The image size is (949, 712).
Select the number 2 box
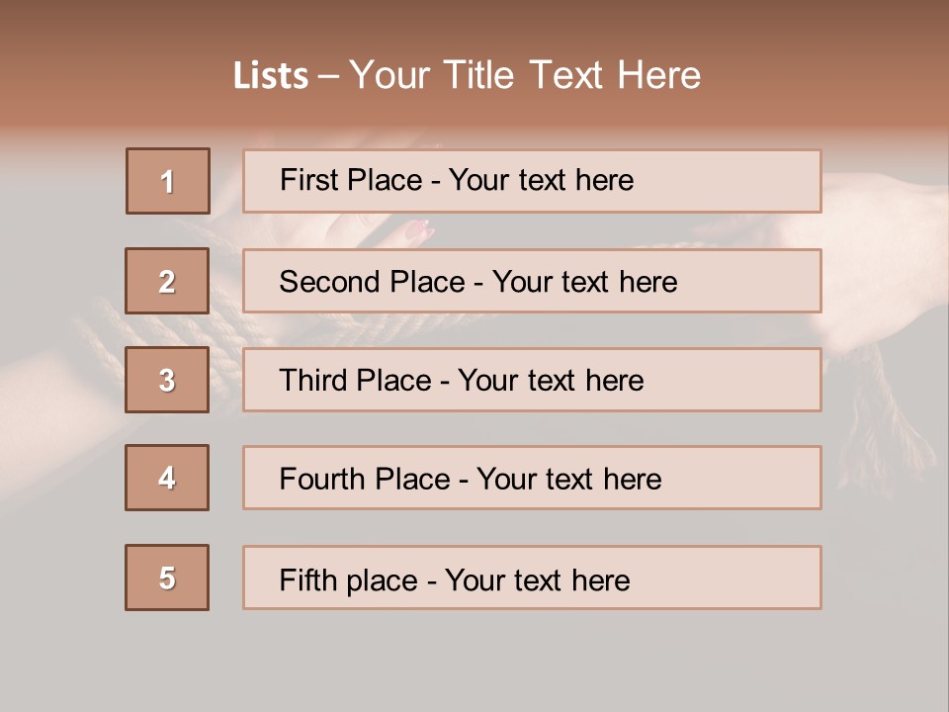pos(167,281)
